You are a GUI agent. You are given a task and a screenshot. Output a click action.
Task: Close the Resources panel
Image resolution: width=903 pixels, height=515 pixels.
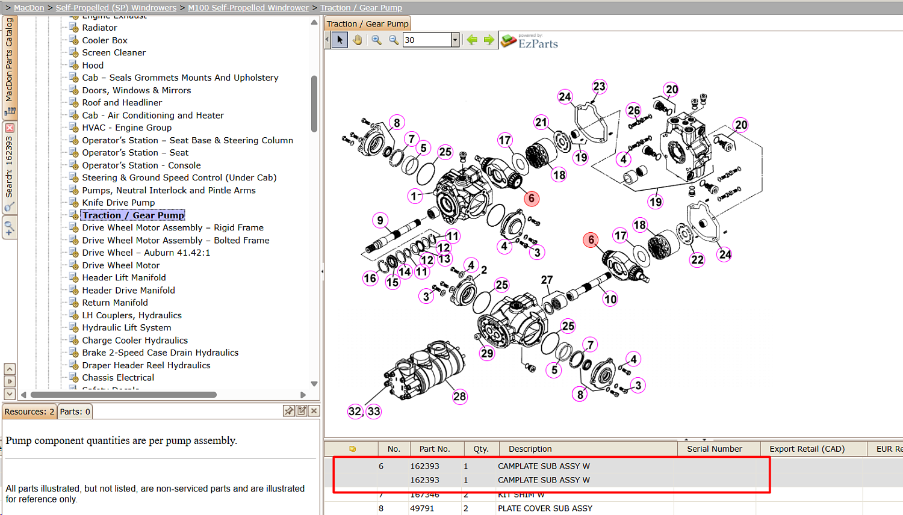click(314, 411)
